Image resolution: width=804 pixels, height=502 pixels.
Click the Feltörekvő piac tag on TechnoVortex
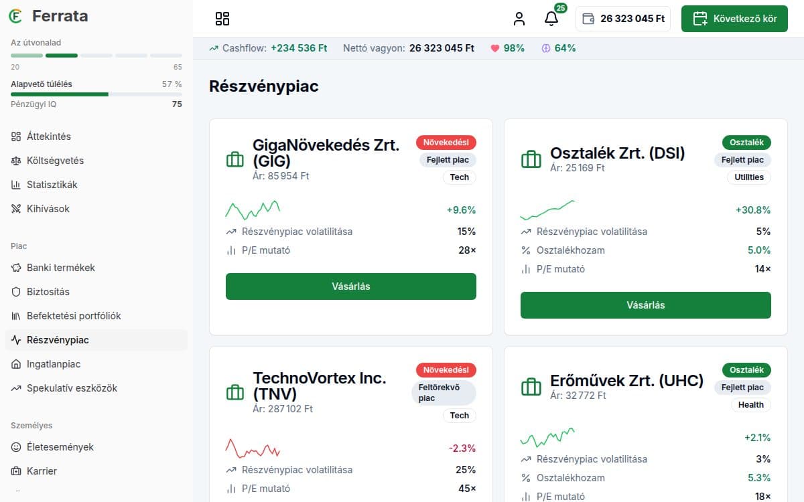[444, 393]
